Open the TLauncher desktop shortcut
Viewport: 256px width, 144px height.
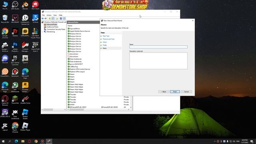click(15, 100)
